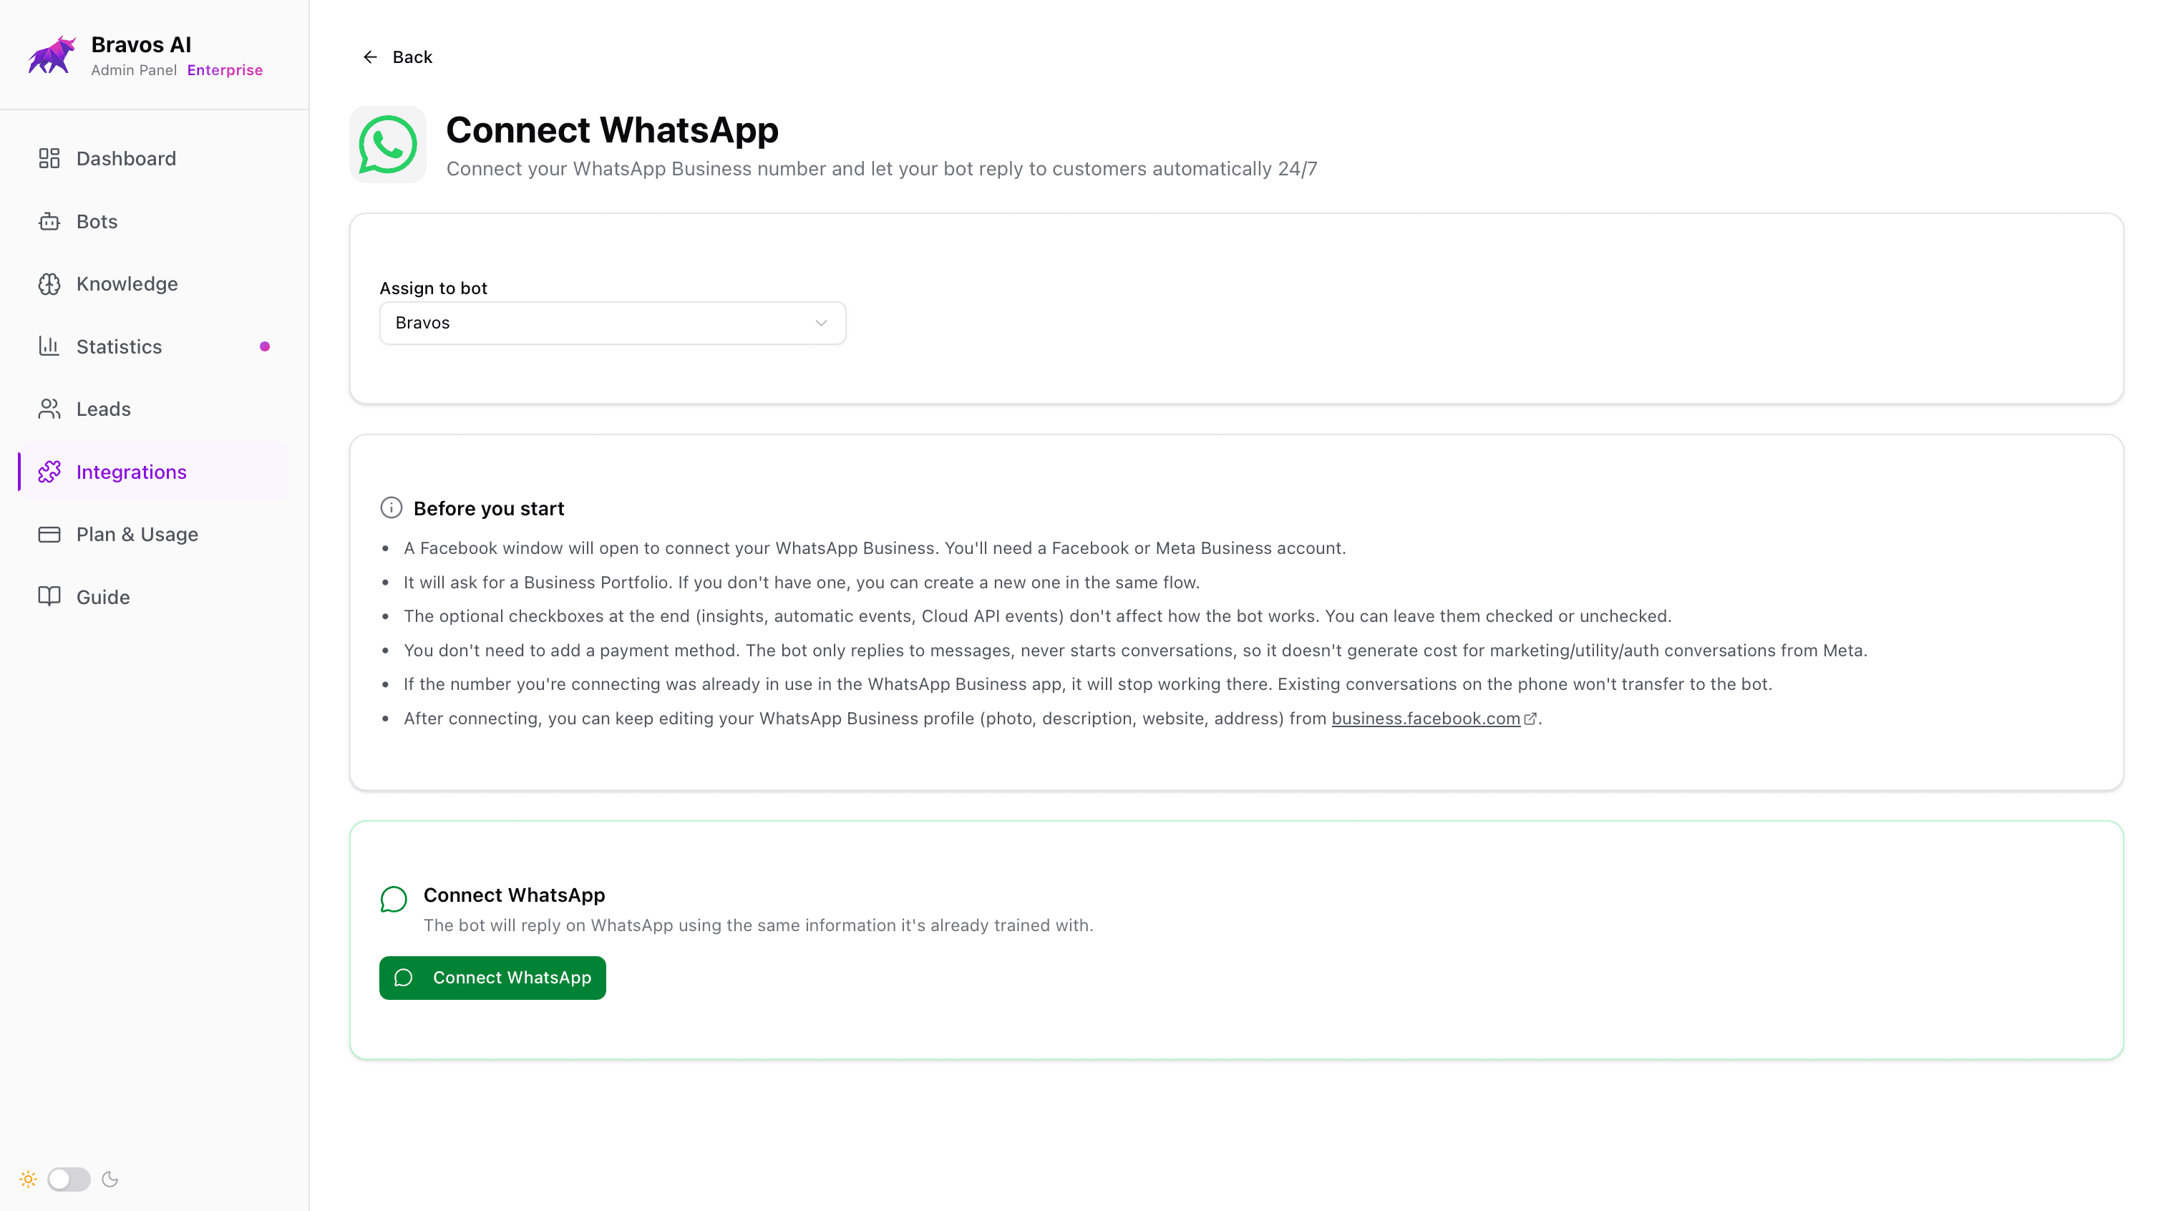Select Statistics in the sidebar
Viewport: 2163px width, 1211px height.
point(154,346)
